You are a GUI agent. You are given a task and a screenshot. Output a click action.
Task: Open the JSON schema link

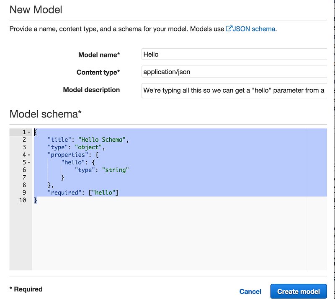click(254, 29)
